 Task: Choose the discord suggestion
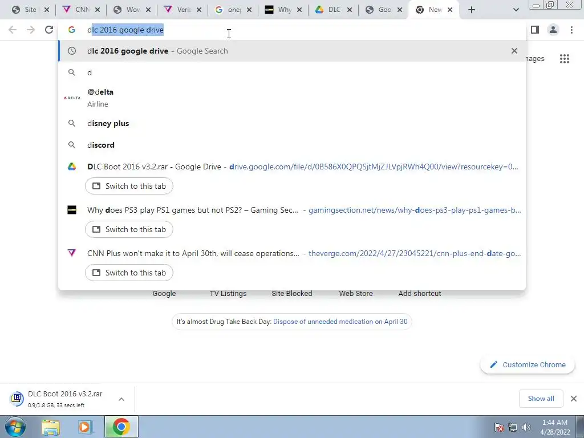tap(292, 145)
